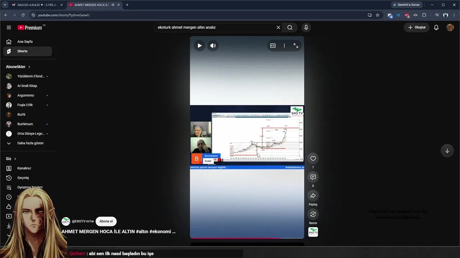
Task: Share this Short with Paylaş
Action: click(313, 196)
